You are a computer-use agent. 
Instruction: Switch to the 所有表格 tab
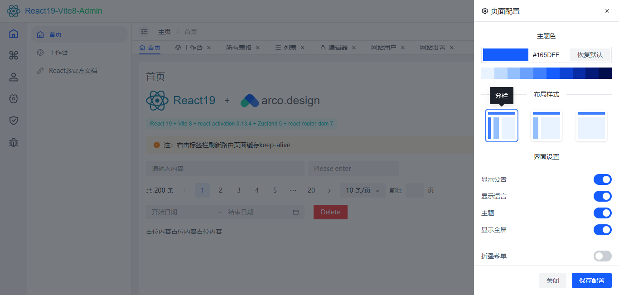[239, 48]
